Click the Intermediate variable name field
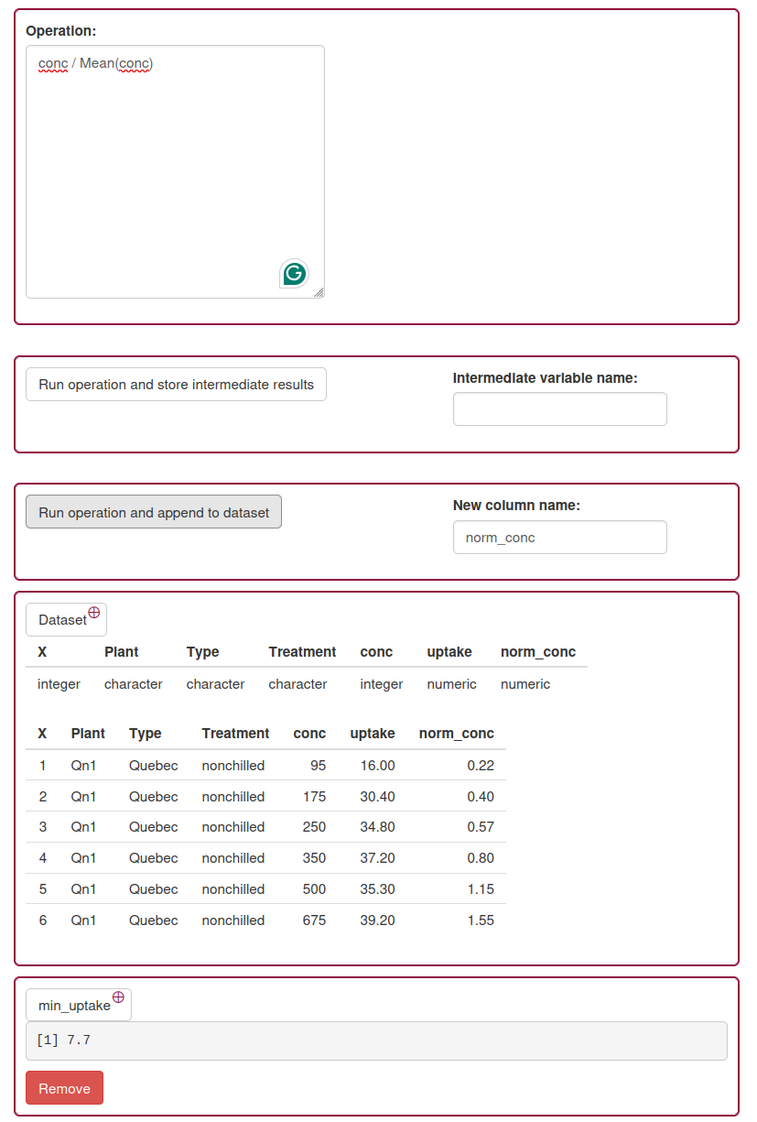 click(x=559, y=409)
